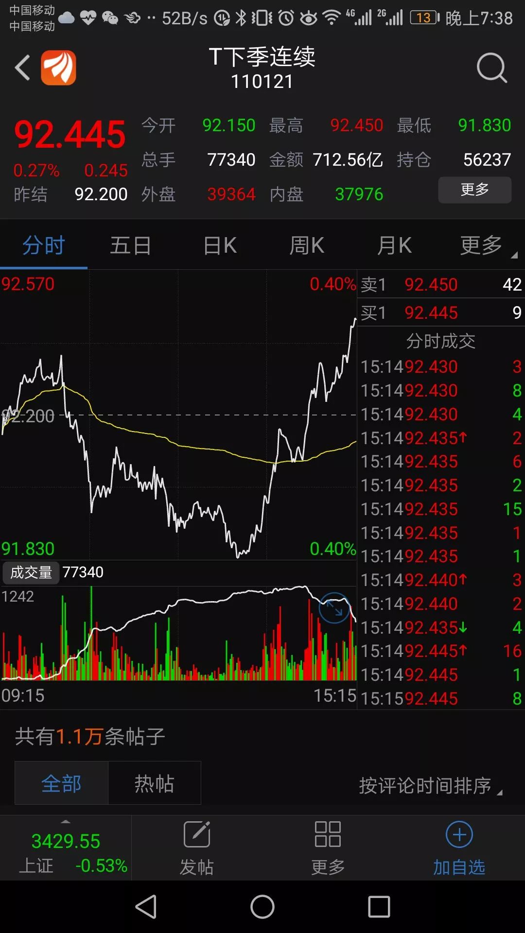Open the 更多 grid icon in bottom bar
This screenshot has height=933, width=525.
pyautogui.click(x=328, y=834)
